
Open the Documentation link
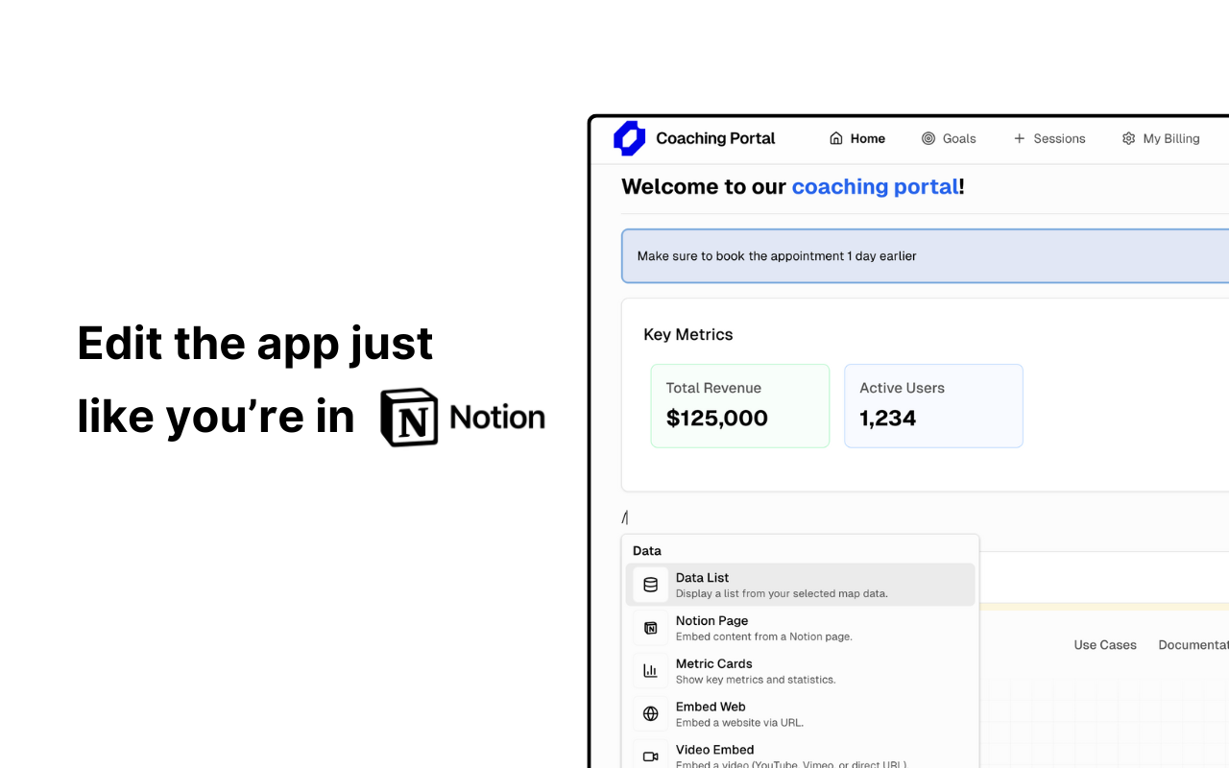pos(1194,644)
